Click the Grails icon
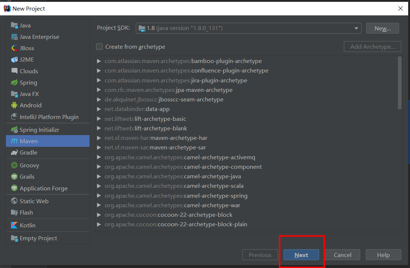 14,177
